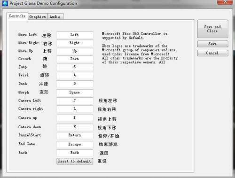This screenshot has width=235, height=178.
Task: Reset controls with Reset to default button
Action: (75, 161)
